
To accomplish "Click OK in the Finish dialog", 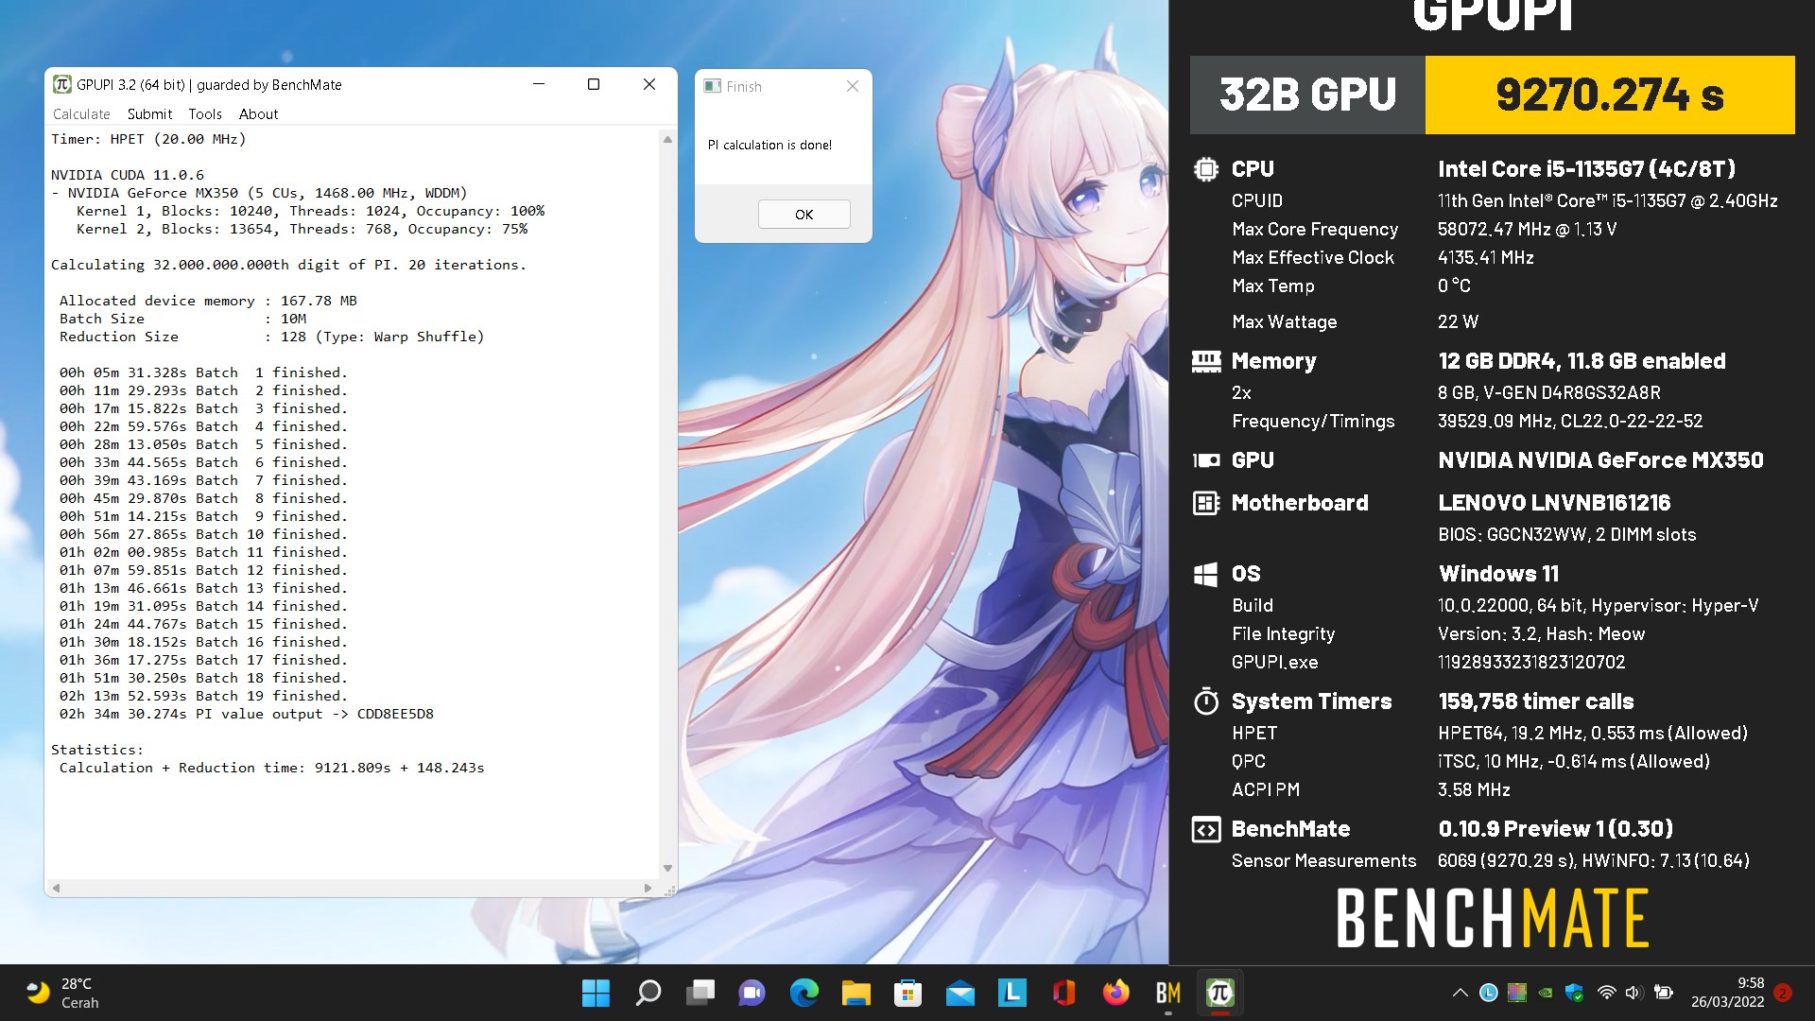I will point(804,215).
